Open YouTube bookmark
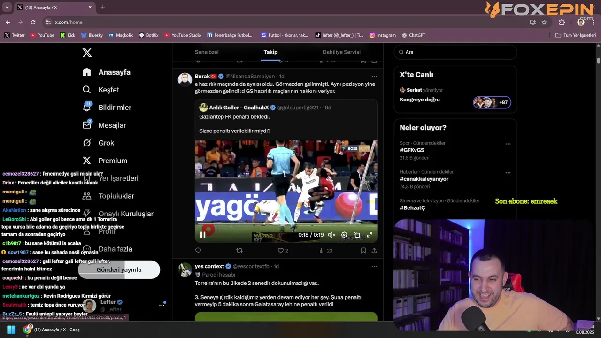The width and height of the screenshot is (601, 338). [42, 35]
